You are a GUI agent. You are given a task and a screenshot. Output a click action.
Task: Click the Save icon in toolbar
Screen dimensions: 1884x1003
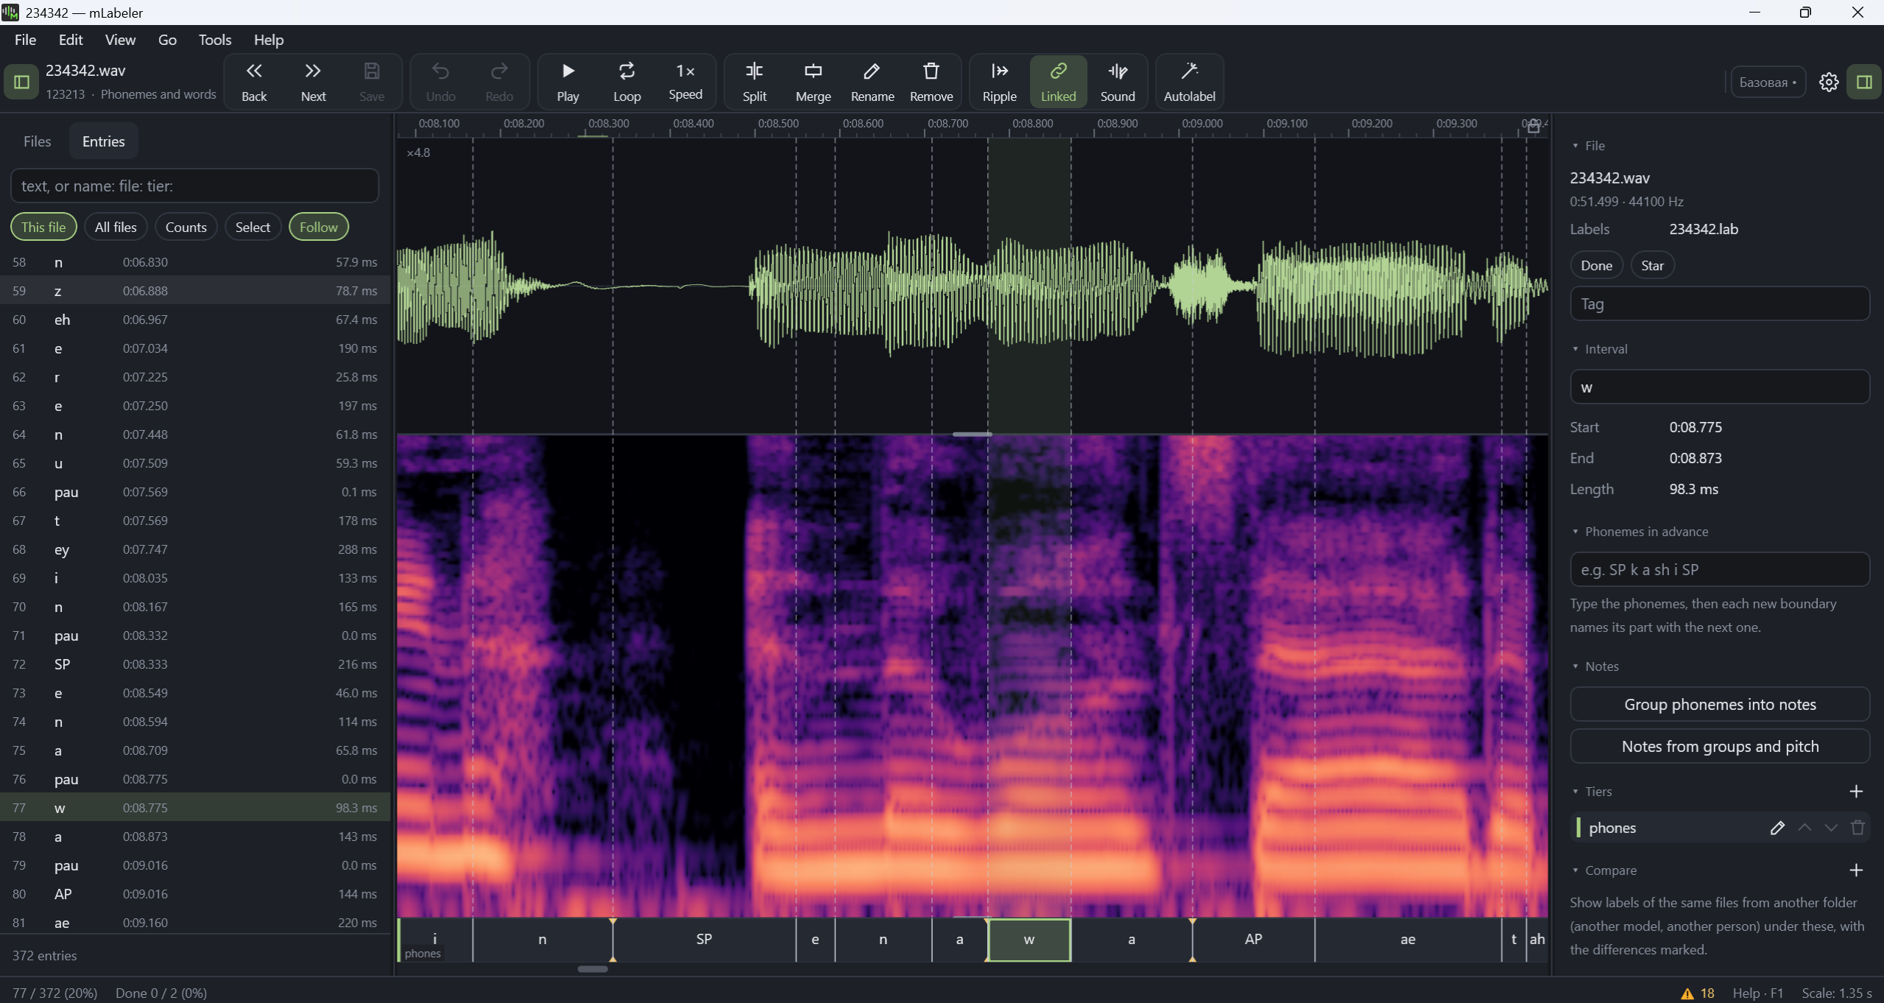click(x=372, y=82)
